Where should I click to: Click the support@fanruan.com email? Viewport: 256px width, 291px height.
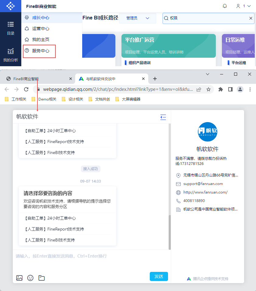tap(203, 184)
